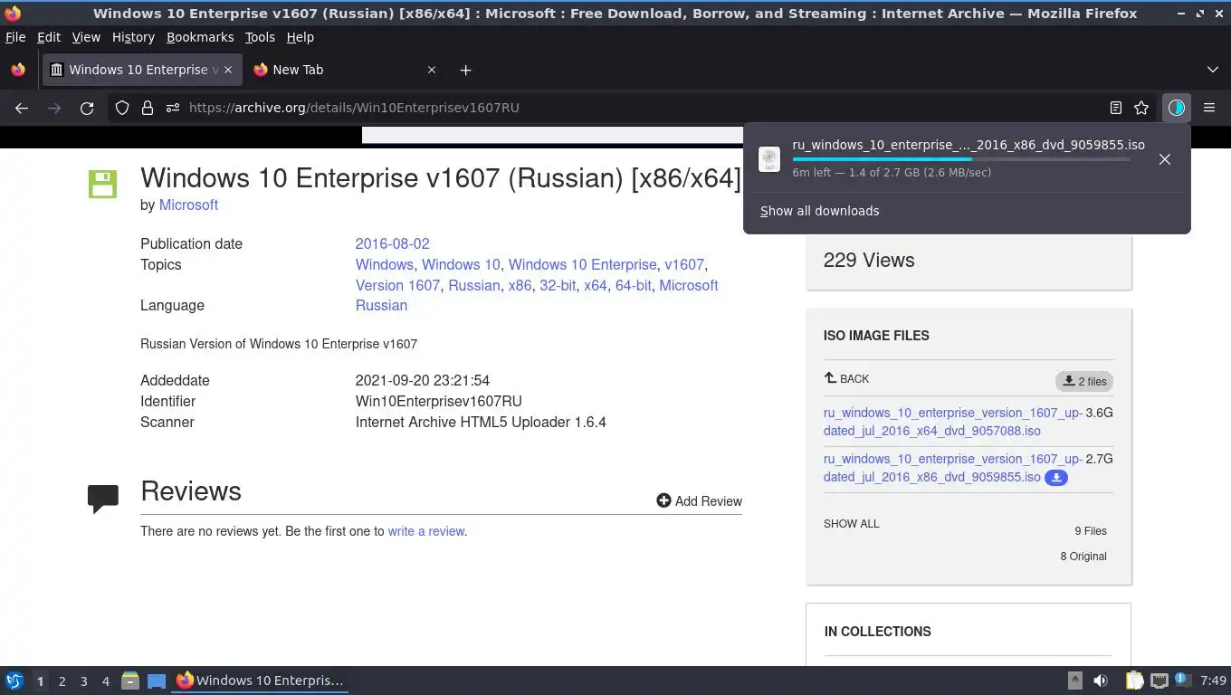The height and width of the screenshot is (695, 1231).
Task: Open the taskbar start menu icon
Action: click(14, 681)
